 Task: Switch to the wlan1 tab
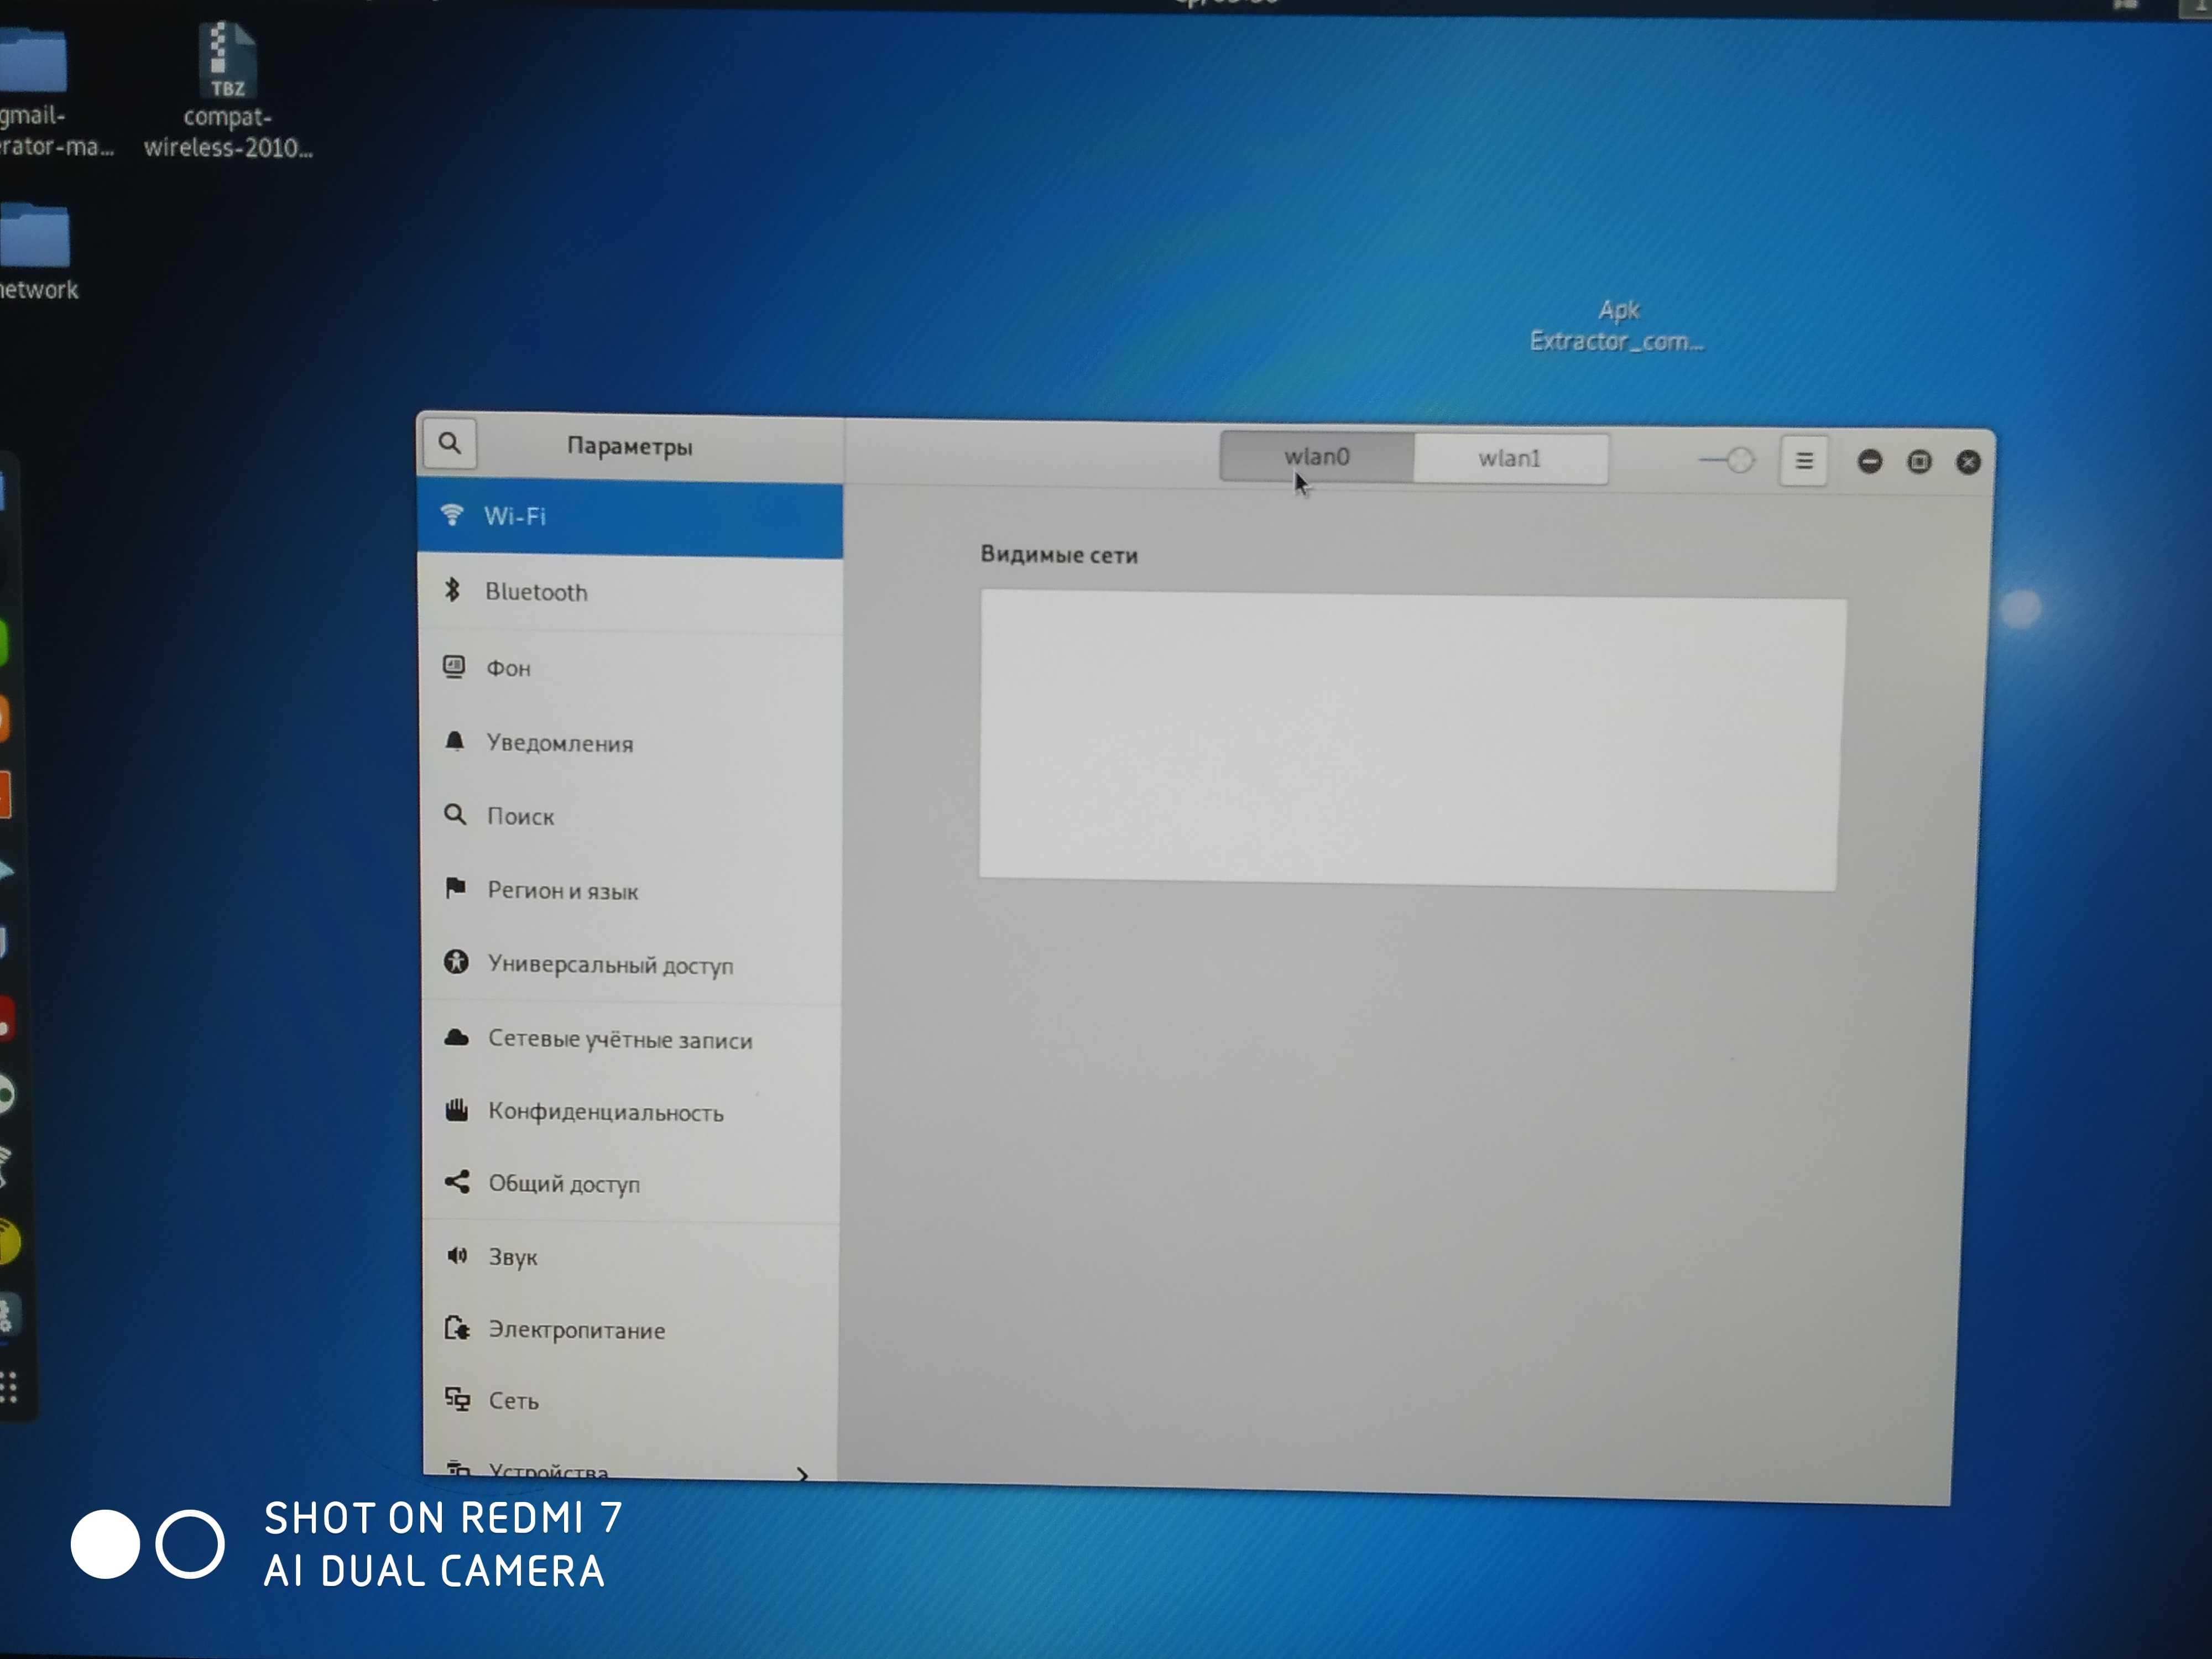(1505, 457)
